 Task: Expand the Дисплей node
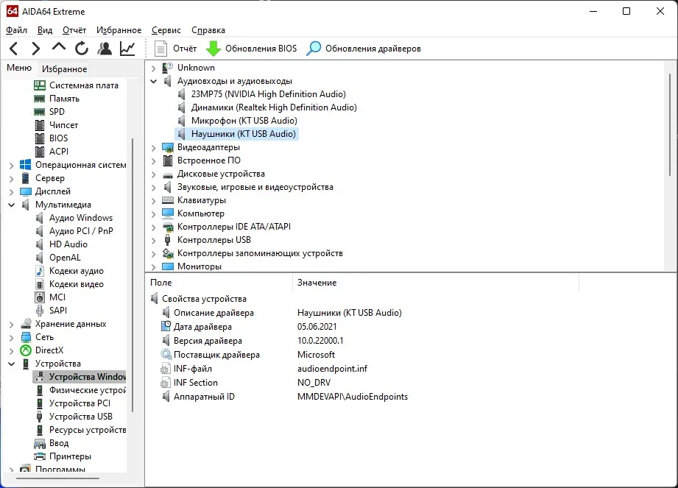(x=12, y=191)
